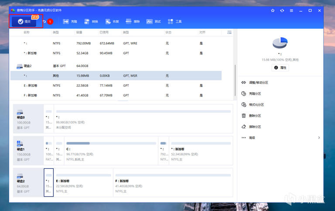The height and width of the screenshot is (211, 335).
Task: Open the pending operations dropdown badge on 提交
Action: [x=35, y=17]
